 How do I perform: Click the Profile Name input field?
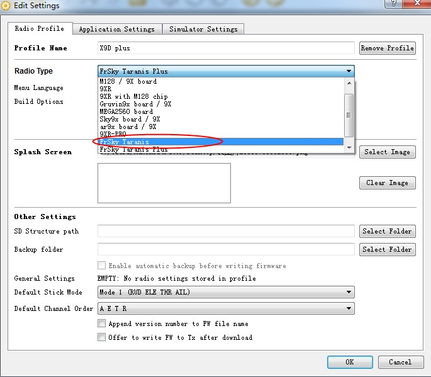pyautogui.click(x=226, y=48)
